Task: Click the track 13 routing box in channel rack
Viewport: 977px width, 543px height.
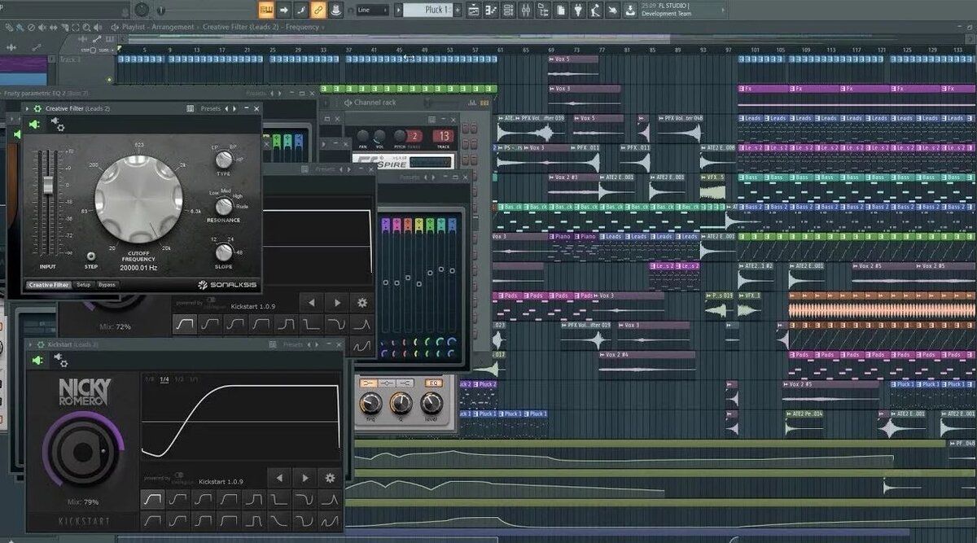Action: pos(443,136)
